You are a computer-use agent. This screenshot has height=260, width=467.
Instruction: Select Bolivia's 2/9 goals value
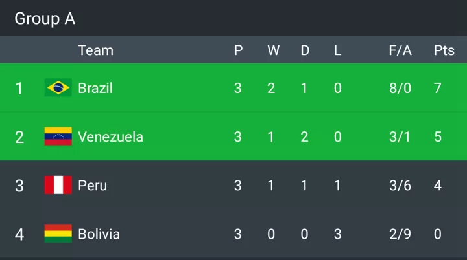click(x=400, y=234)
